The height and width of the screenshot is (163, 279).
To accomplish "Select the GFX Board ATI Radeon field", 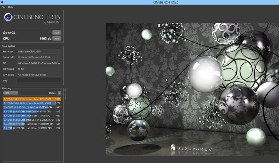I will pos(39,75).
